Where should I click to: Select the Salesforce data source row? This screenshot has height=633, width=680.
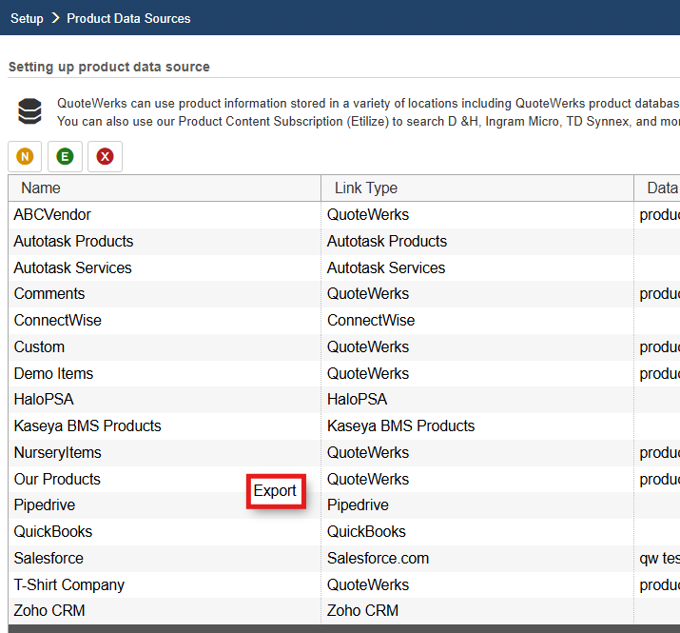coord(49,558)
